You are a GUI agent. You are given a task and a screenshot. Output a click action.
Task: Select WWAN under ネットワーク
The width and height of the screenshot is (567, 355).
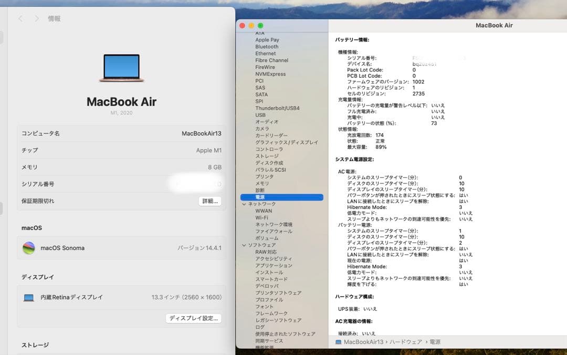tap(264, 211)
